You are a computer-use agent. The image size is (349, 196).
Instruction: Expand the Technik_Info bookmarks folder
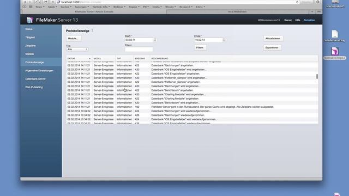point(101,7)
